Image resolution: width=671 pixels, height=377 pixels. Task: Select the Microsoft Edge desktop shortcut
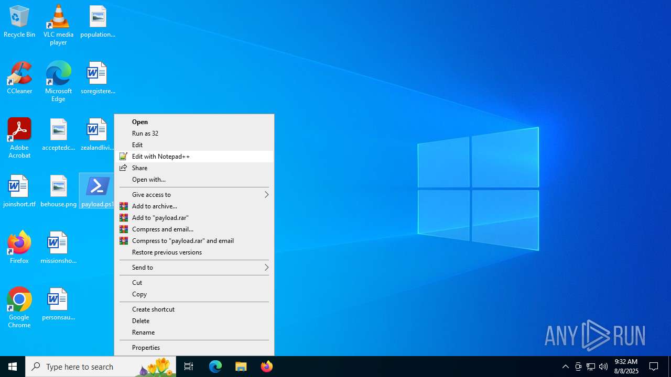point(58,81)
